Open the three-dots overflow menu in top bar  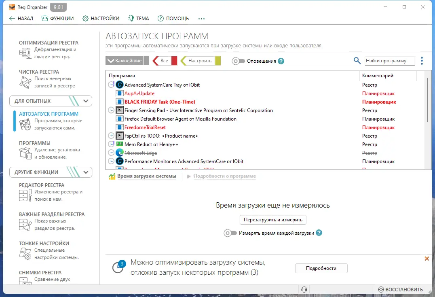tap(201, 19)
